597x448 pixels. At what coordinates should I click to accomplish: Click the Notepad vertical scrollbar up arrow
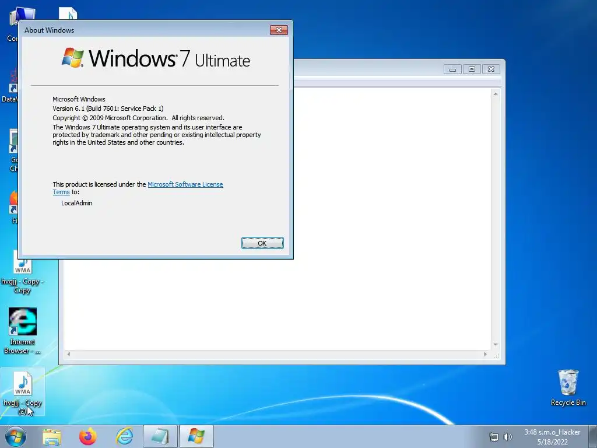point(496,94)
